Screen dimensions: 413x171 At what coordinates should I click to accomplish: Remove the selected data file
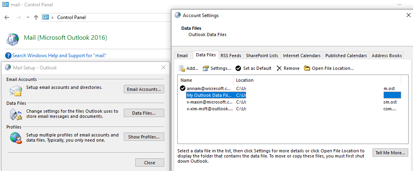click(288, 68)
